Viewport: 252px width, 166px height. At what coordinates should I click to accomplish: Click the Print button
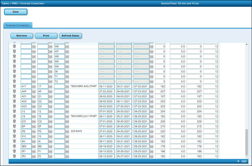46,36
